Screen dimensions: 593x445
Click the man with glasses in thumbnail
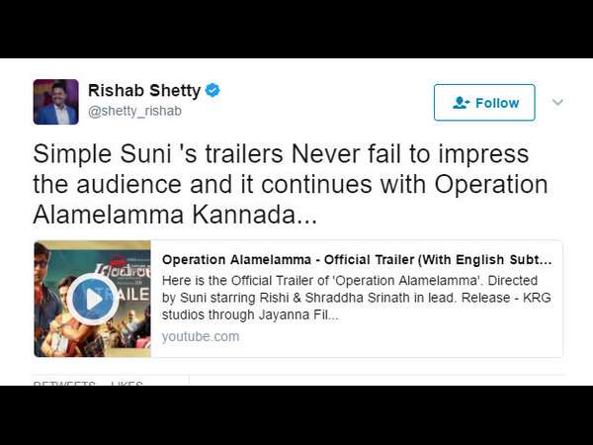(44, 288)
